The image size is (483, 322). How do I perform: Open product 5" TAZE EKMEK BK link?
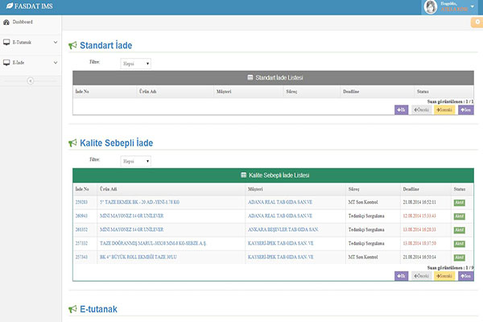pos(139,202)
